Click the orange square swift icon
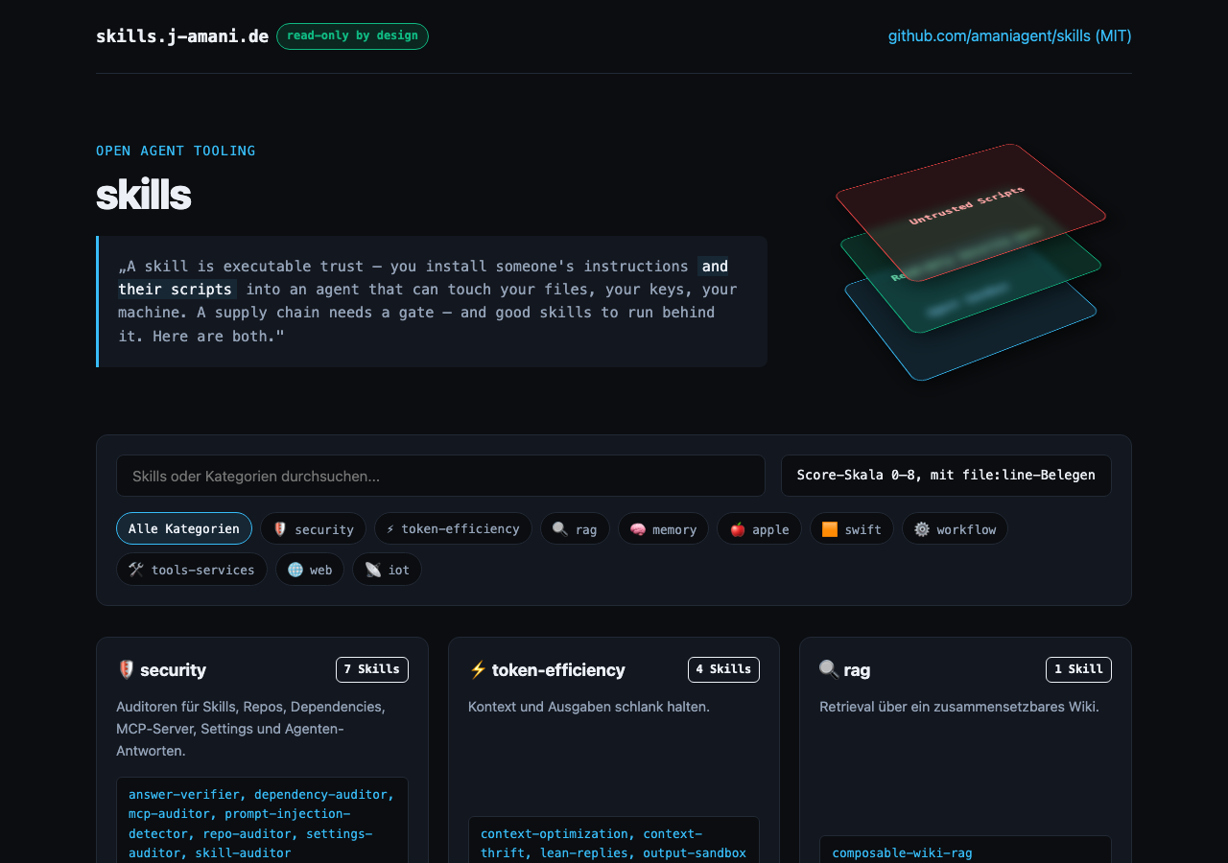 click(x=830, y=529)
